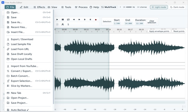The image size is (188, 112).
Task: Choose Convert / Export... entry
Action: pyautogui.click(x=28, y=71)
